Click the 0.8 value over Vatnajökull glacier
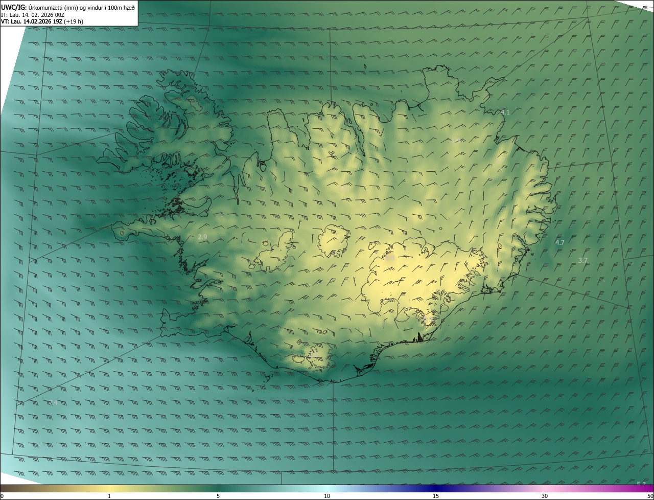This screenshot has height=500, width=654. [x=390, y=259]
